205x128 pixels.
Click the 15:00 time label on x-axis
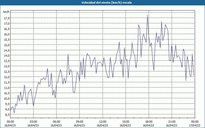pyautogui.click(x=126, y=122)
